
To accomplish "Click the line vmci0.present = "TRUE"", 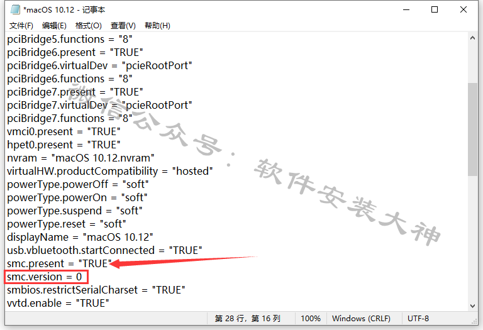I will point(64,132).
